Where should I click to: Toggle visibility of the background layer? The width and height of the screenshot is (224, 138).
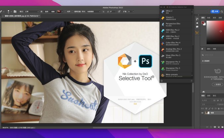click(x=202, y=113)
